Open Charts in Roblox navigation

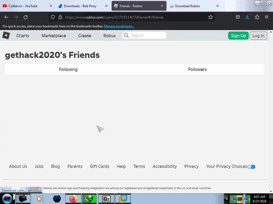[23, 36]
